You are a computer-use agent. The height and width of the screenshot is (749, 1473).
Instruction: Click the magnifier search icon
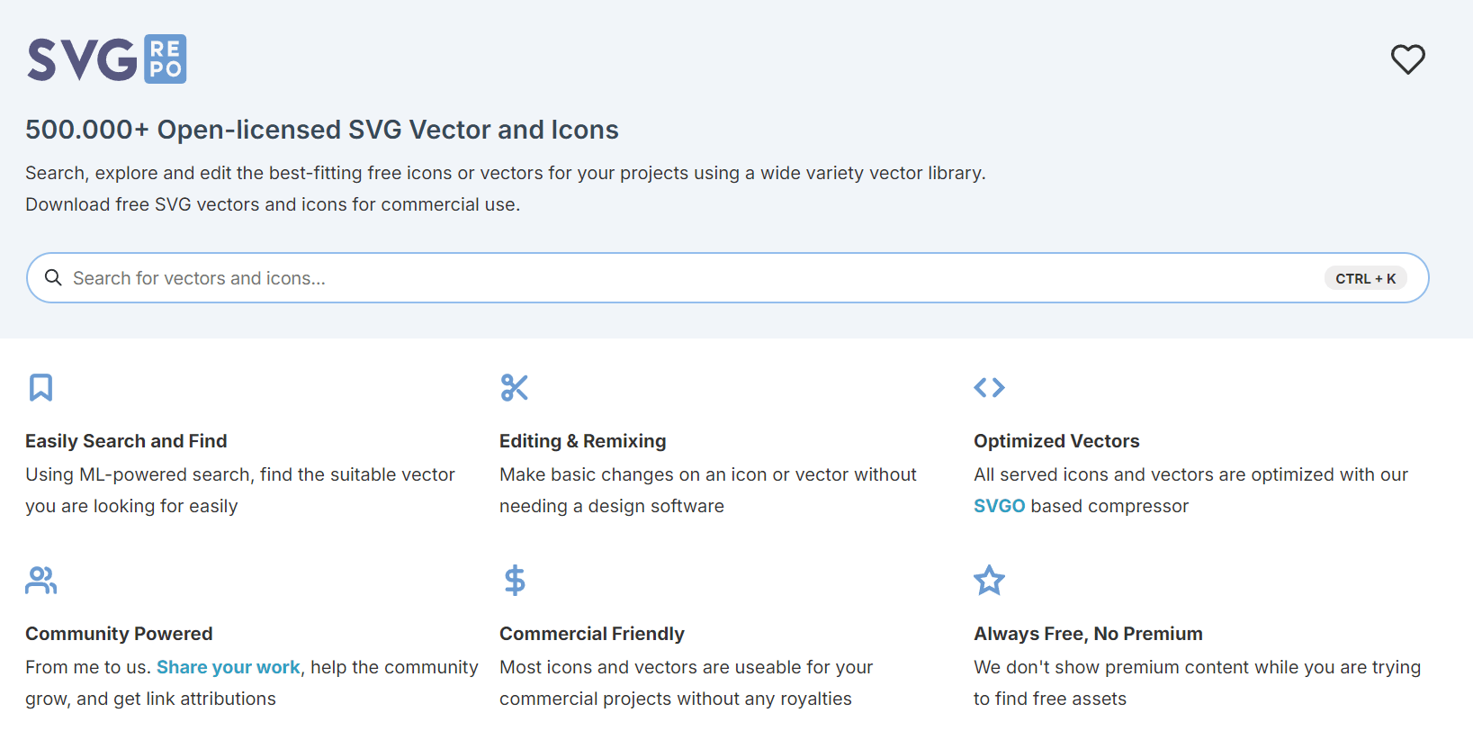pyautogui.click(x=53, y=277)
